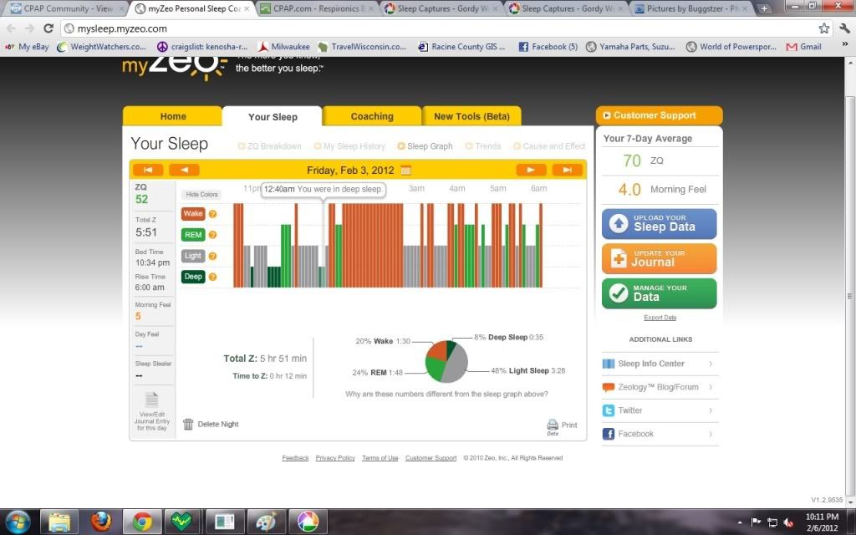856x535 pixels.
Task: Click Deep dark green legend
Action: coord(193,277)
